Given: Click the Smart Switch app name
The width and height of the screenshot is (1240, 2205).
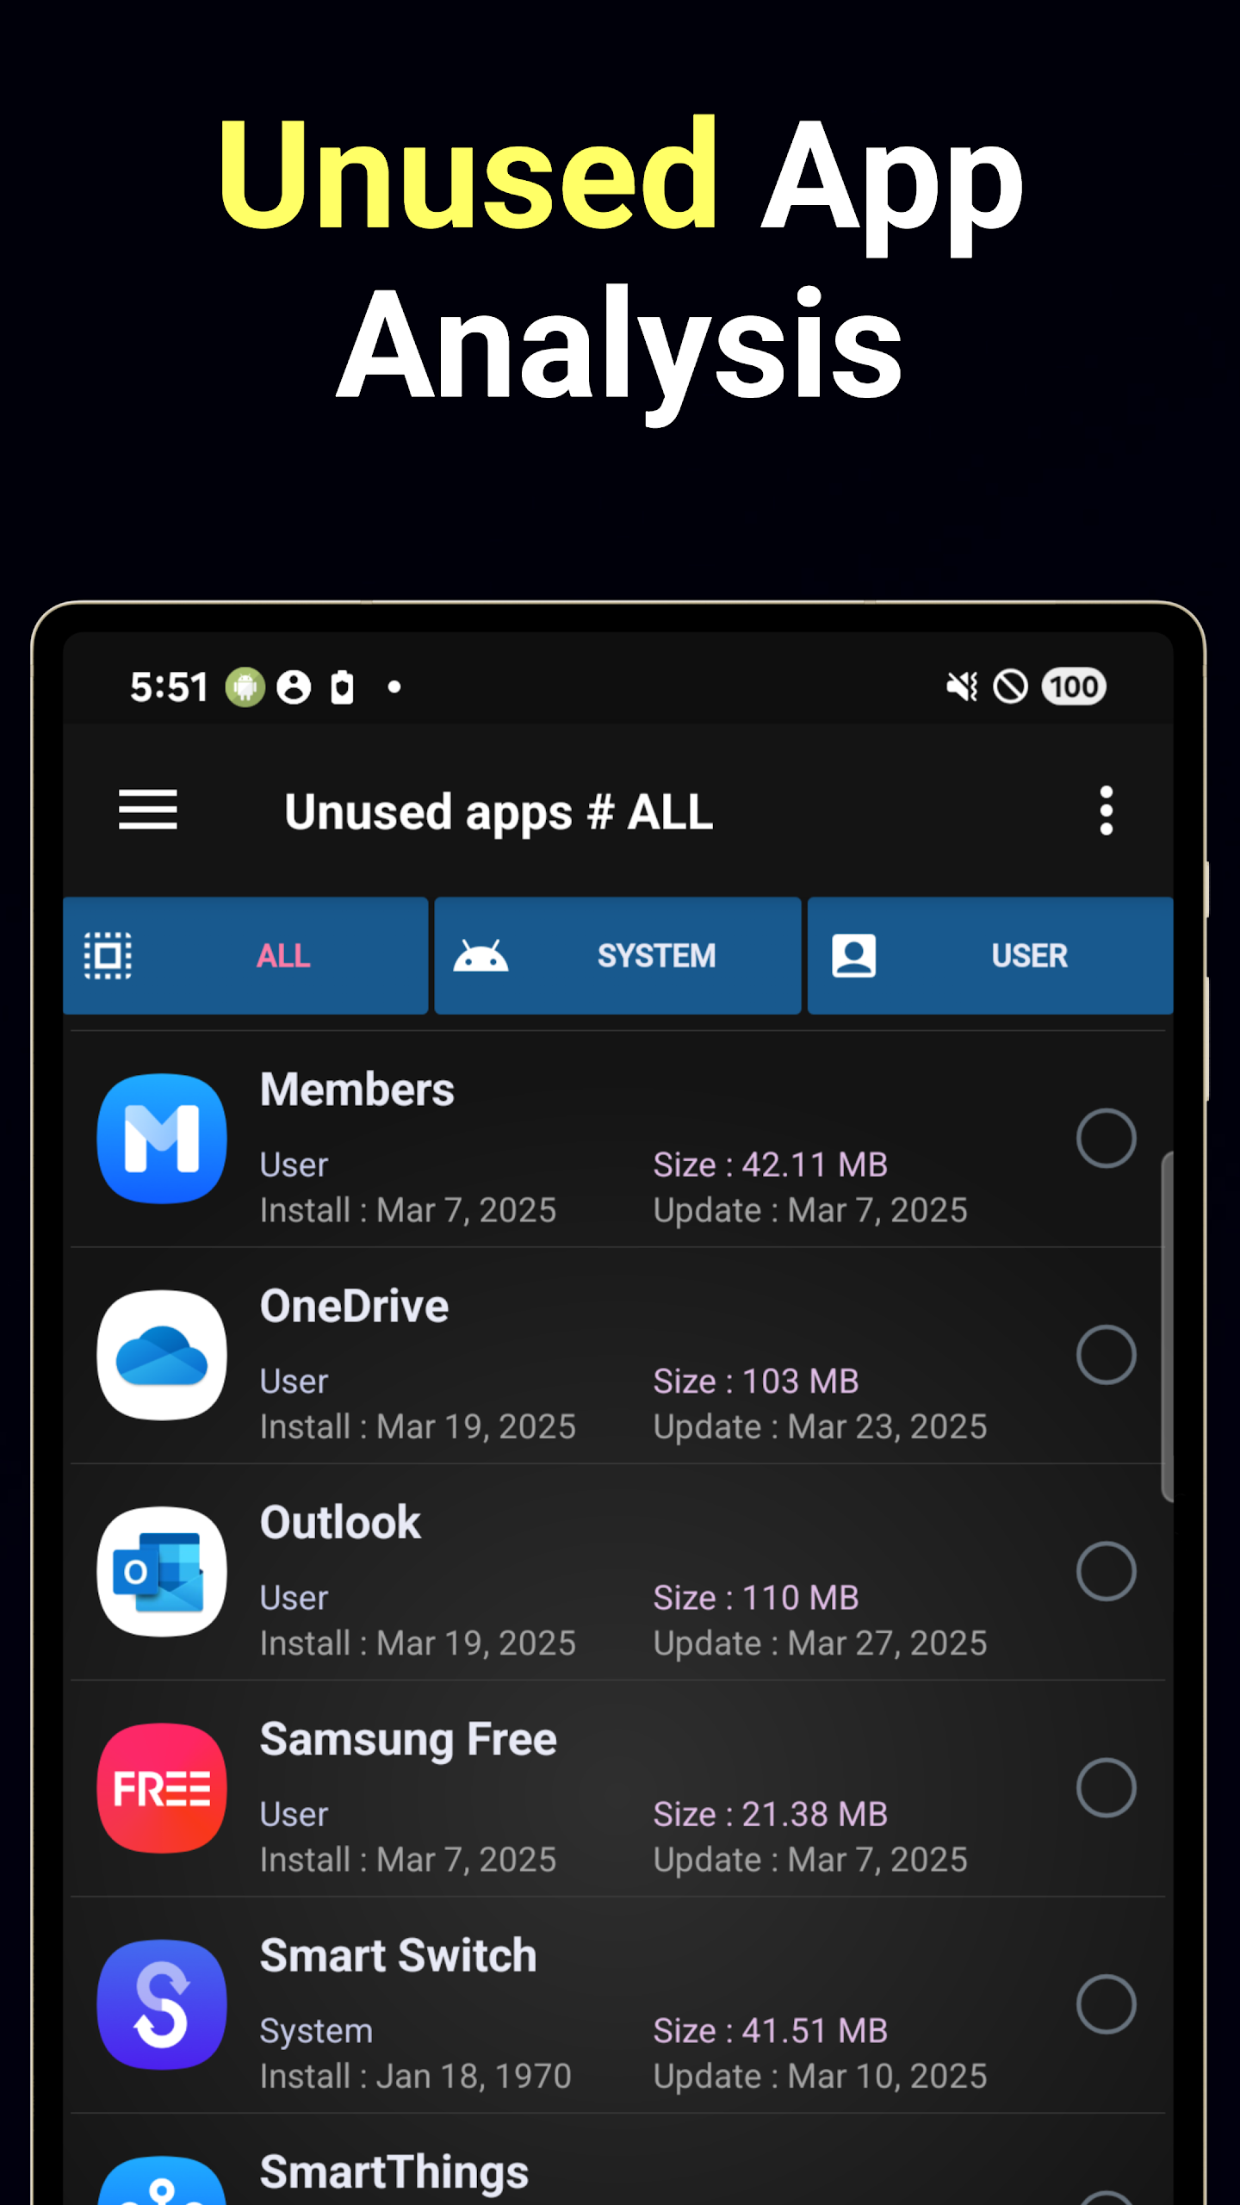Looking at the screenshot, I should [399, 1956].
